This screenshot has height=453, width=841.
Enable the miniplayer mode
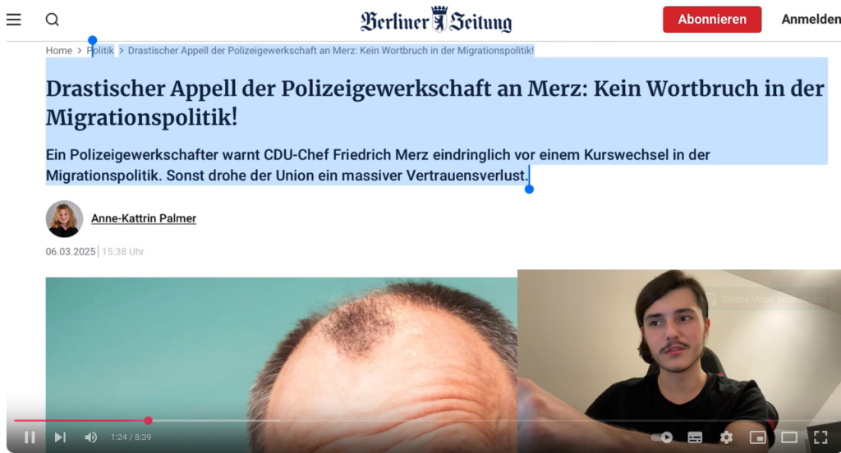click(757, 437)
